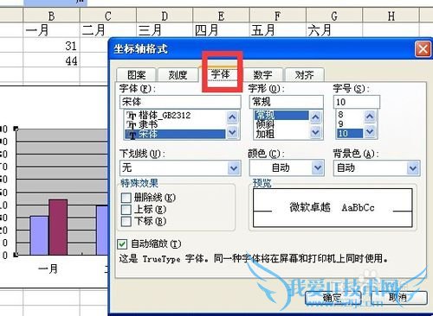This screenshot has height=316, width=433.
Task: Select column G header in spreadsheet
Action: (x=334, y=16)
